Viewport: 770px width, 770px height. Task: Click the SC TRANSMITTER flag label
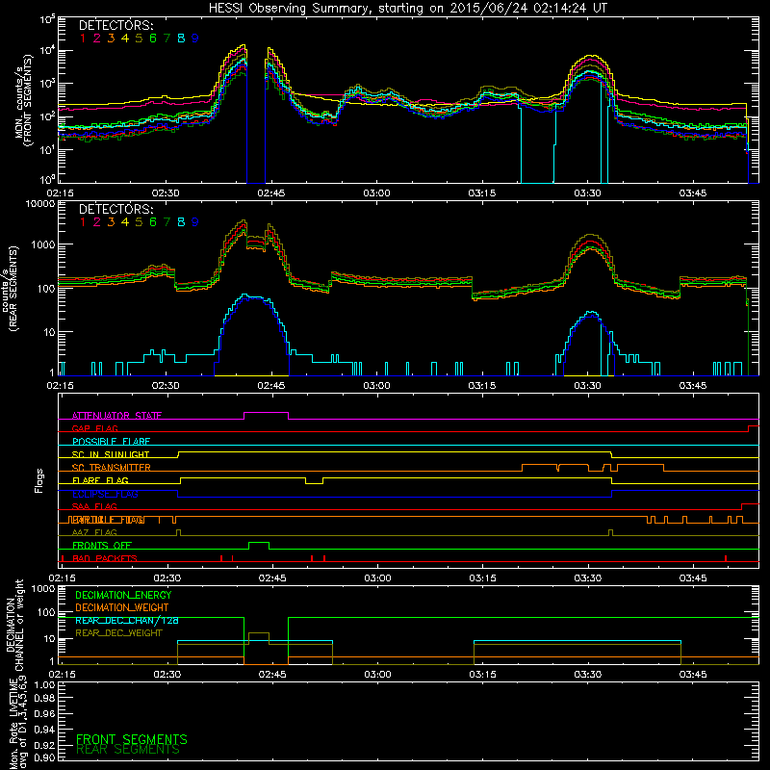(x=112, y=468)
